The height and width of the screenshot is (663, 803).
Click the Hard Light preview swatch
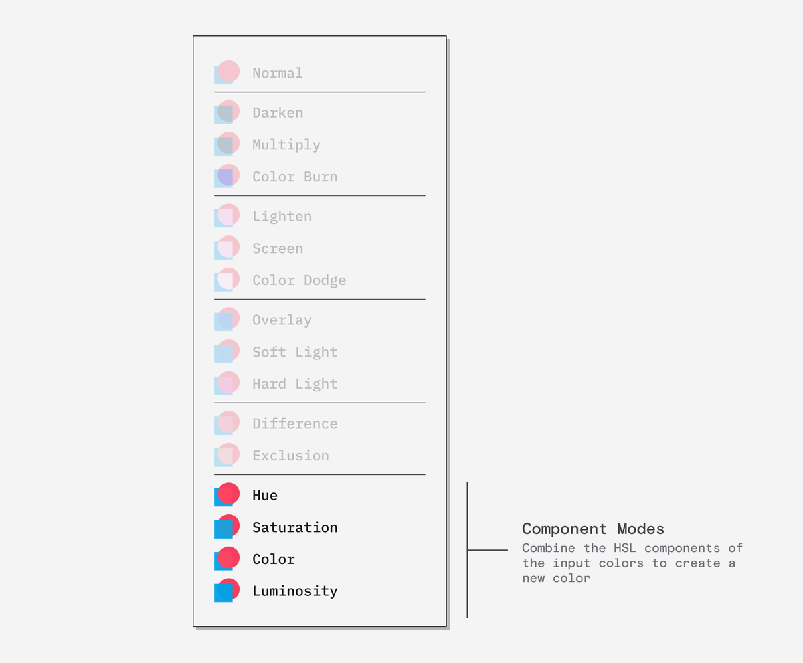[226, 384]
